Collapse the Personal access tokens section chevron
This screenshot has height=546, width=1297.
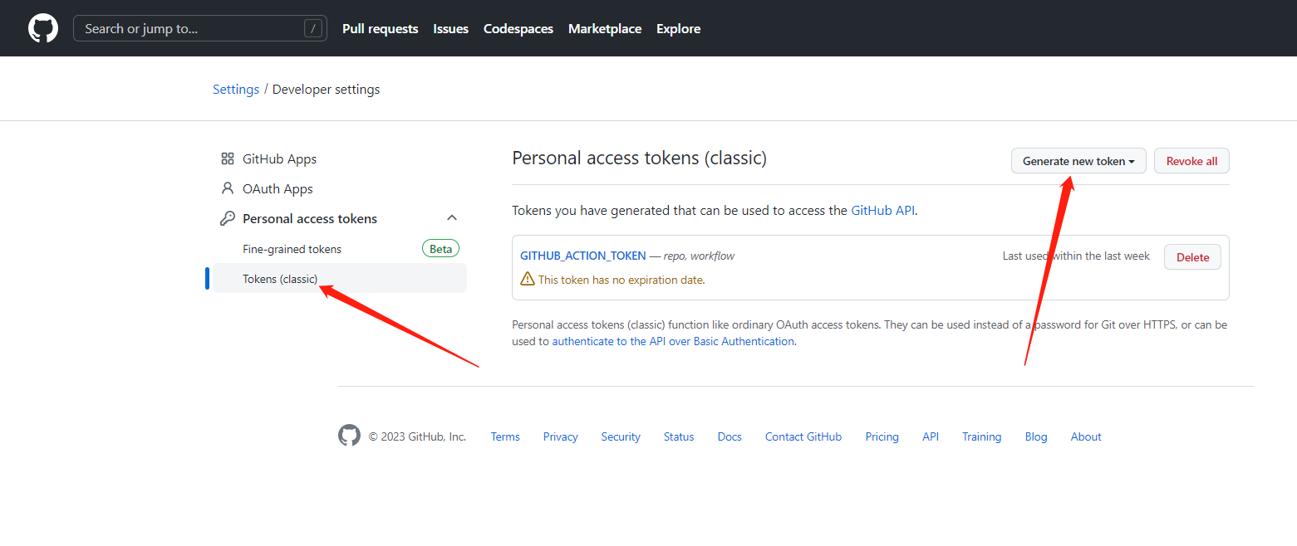click(x=452, y=218)
